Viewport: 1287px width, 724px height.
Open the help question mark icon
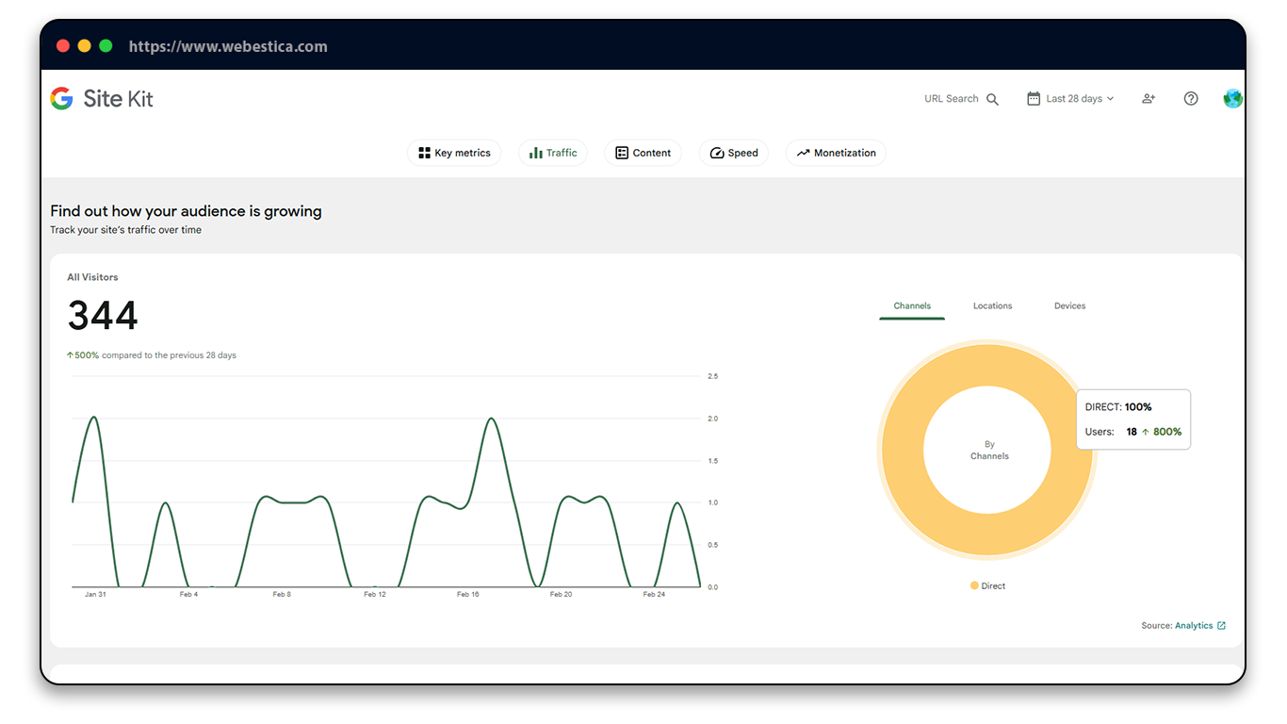[x=1191, y=98]
